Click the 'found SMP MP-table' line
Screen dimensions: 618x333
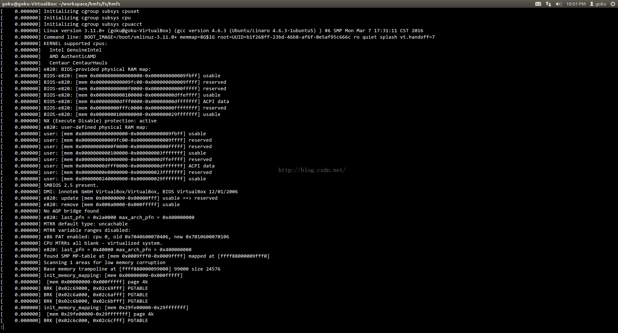[x=135, y=256]
